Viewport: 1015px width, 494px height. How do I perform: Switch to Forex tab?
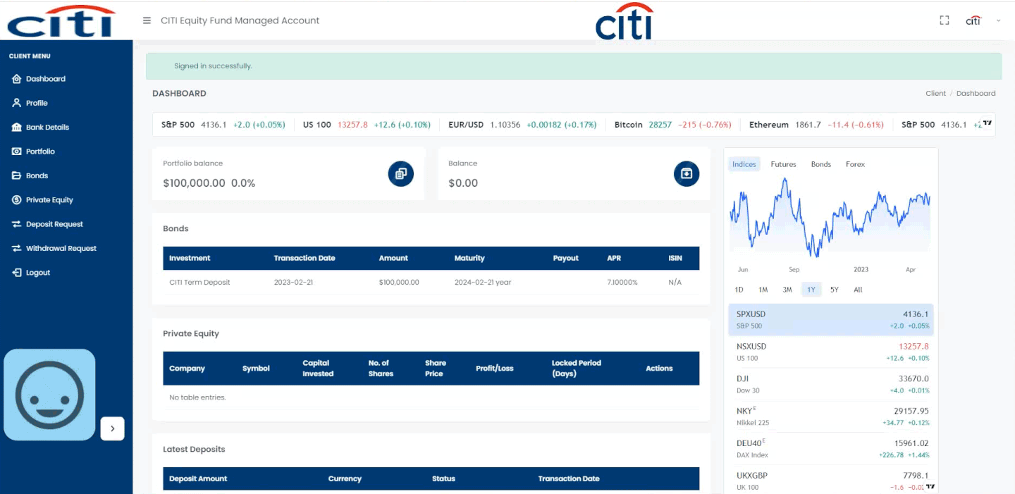(855, 164)
